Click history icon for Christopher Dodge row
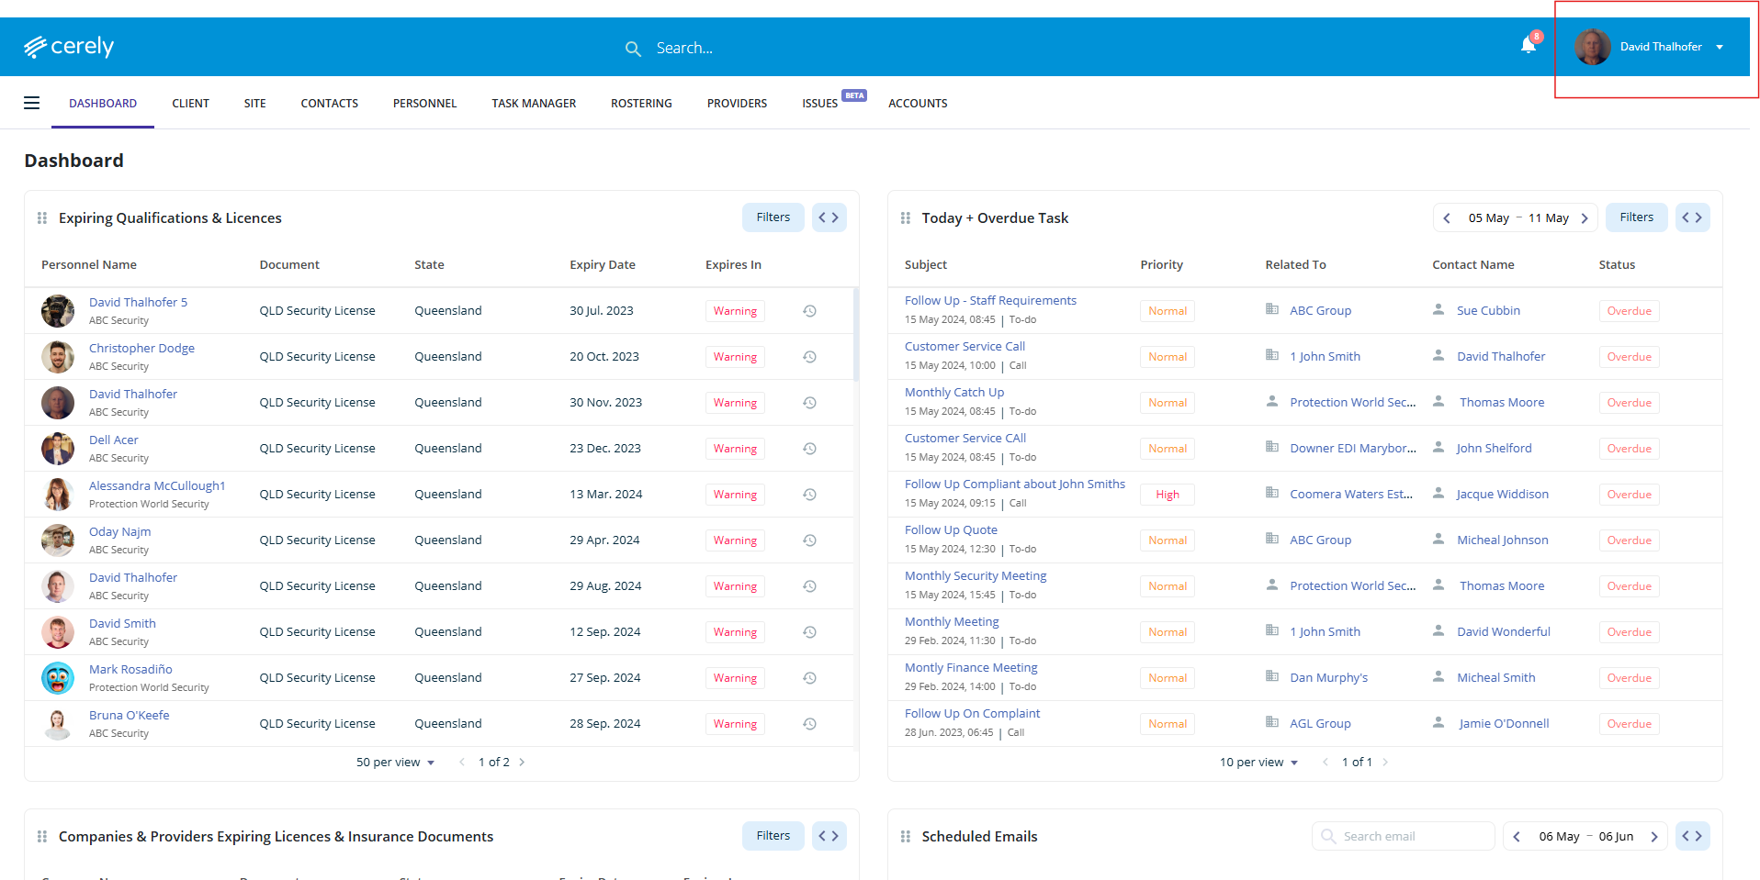Image resolution: width=1760 pixels, height=880 pixels. pyautogui.click(x=809, y=357)
